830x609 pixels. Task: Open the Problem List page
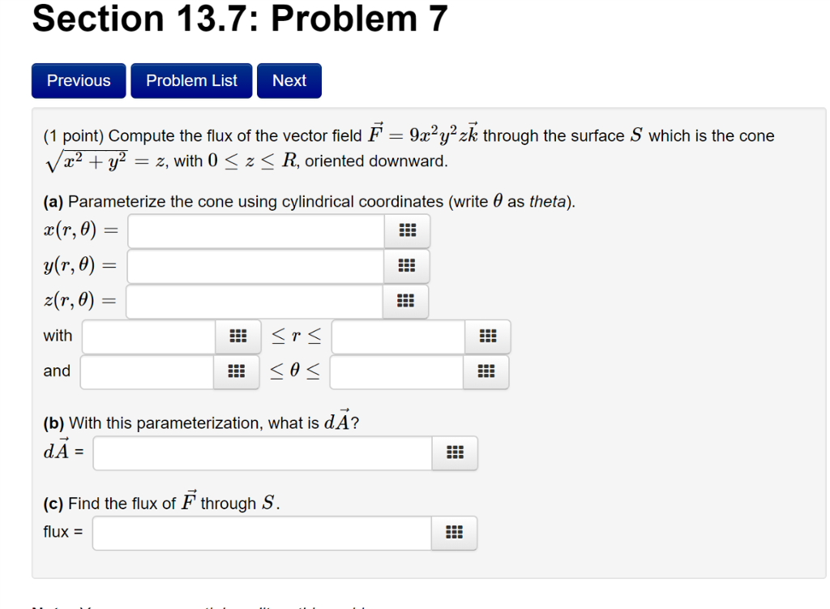point(191,80)
